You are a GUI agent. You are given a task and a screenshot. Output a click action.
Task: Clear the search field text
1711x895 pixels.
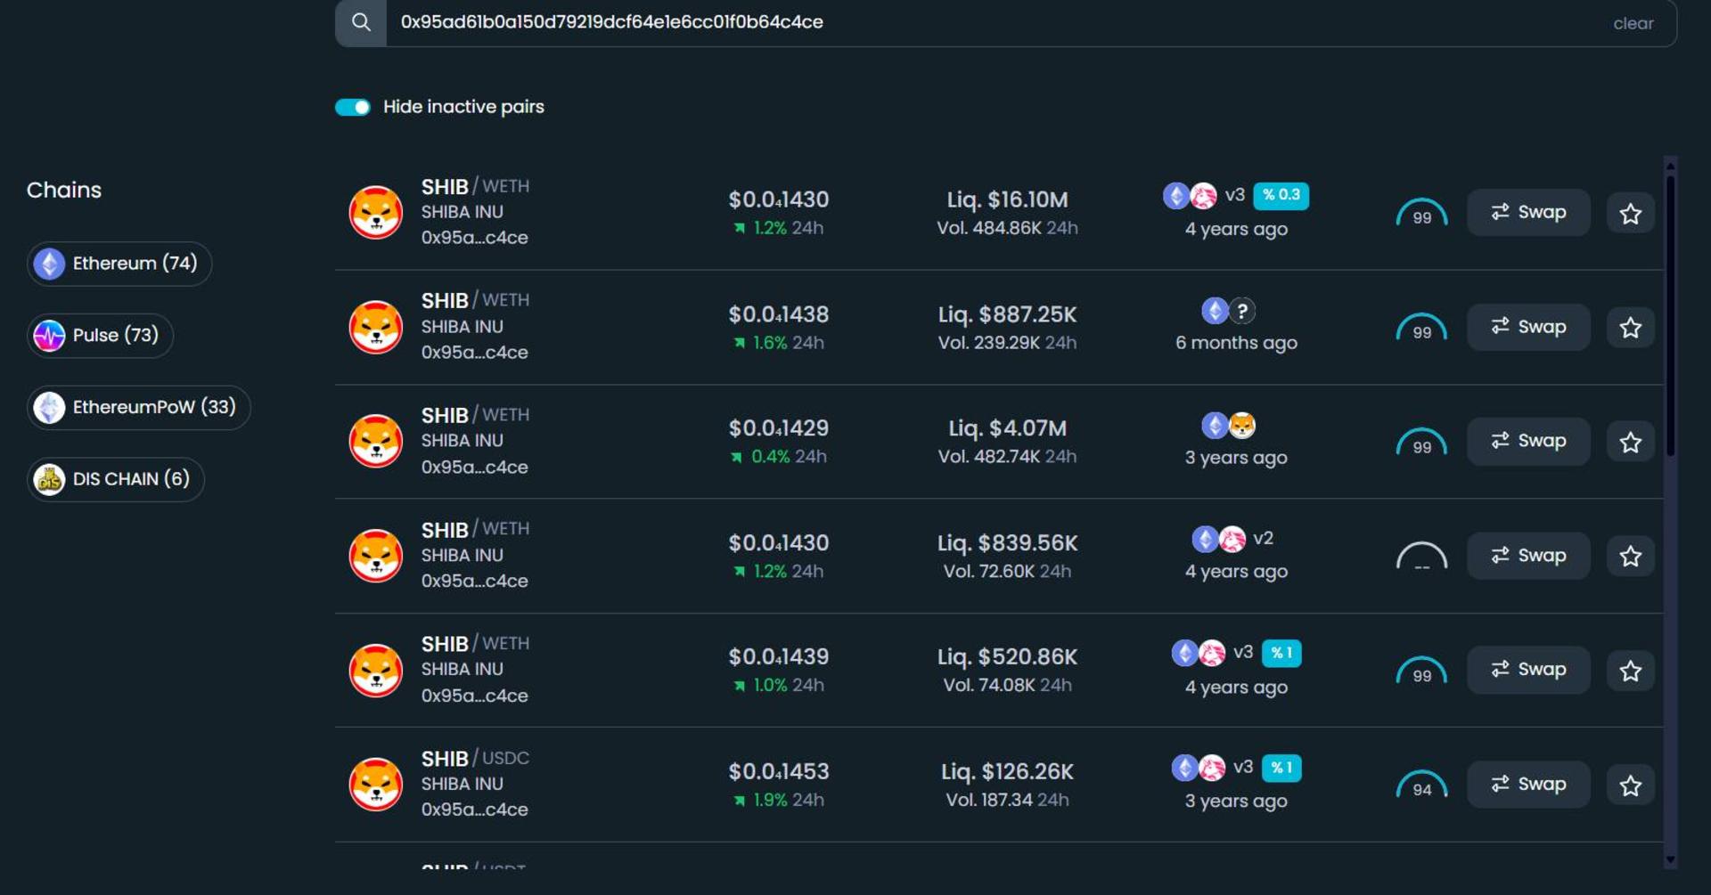1633,23
